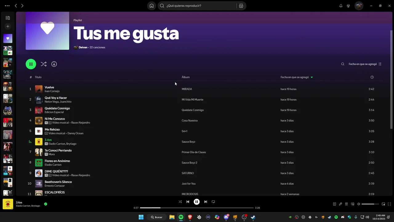Open the SATURNO album link
Viewport: 394px width, 222px height.
[x=188, y=173]
